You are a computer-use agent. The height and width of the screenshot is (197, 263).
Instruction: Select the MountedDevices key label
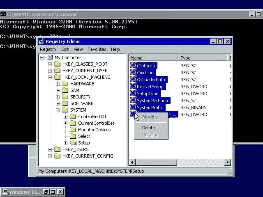click(x=95, y=130)
